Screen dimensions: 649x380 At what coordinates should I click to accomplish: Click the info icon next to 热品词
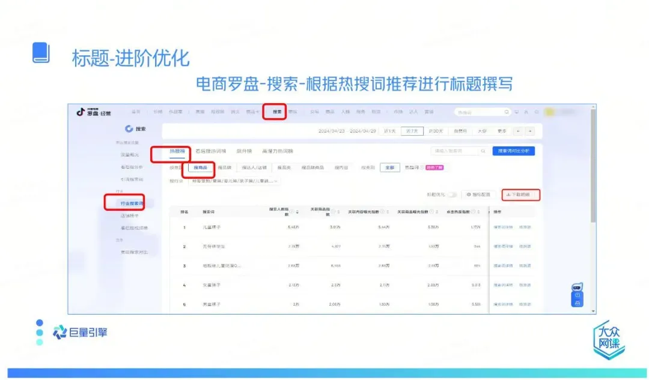pyautogui.click(x=422, y=167)
